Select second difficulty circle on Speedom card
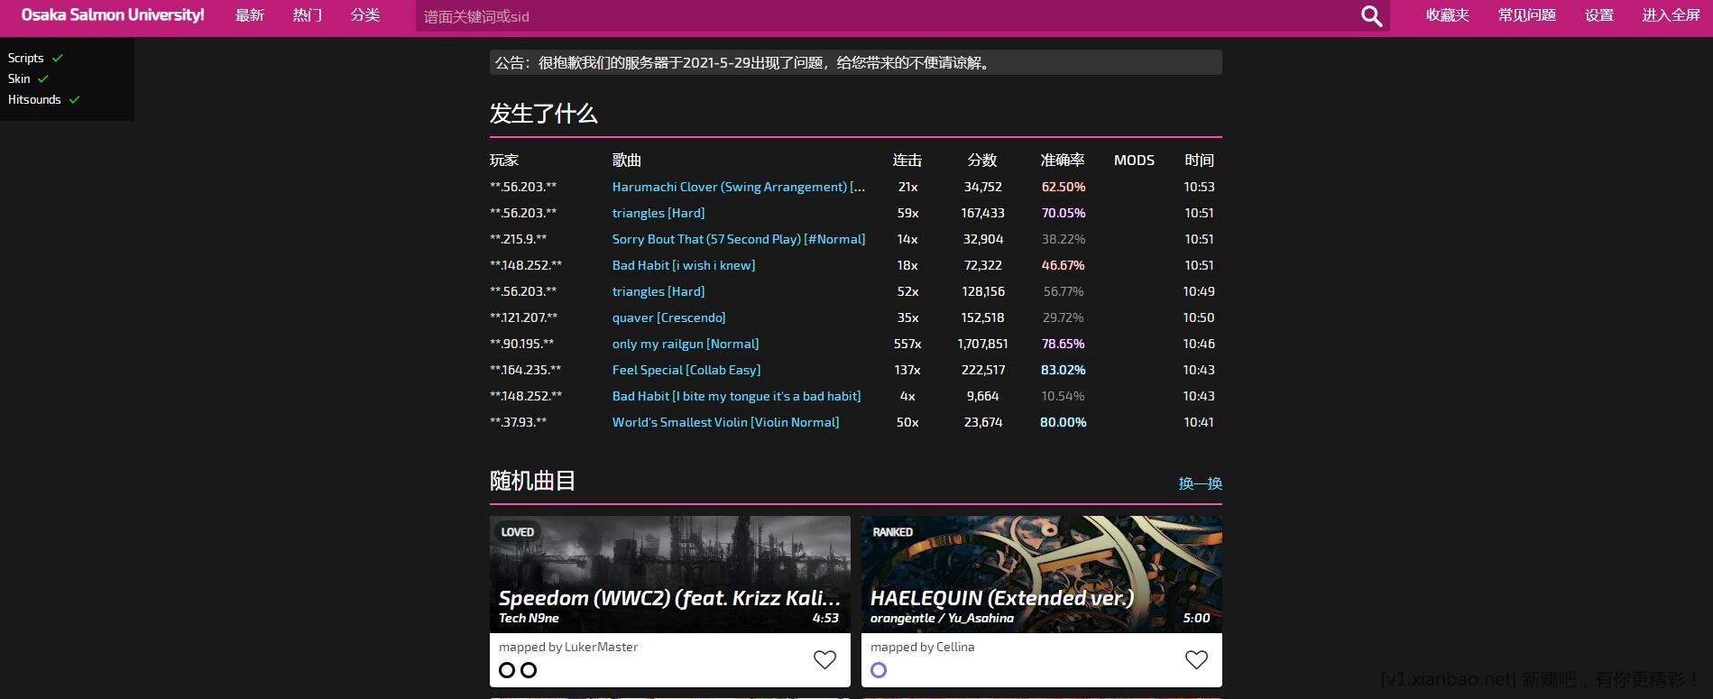Screen dimensions: 1713x699 click(529, 670)
